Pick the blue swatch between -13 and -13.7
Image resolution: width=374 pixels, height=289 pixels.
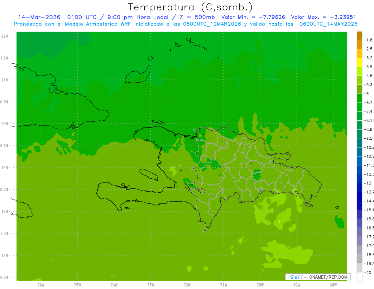pos(359,187)
